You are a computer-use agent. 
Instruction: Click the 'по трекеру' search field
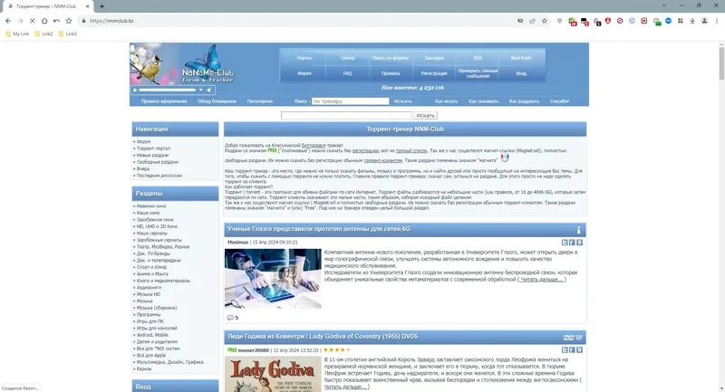(350, 101)
